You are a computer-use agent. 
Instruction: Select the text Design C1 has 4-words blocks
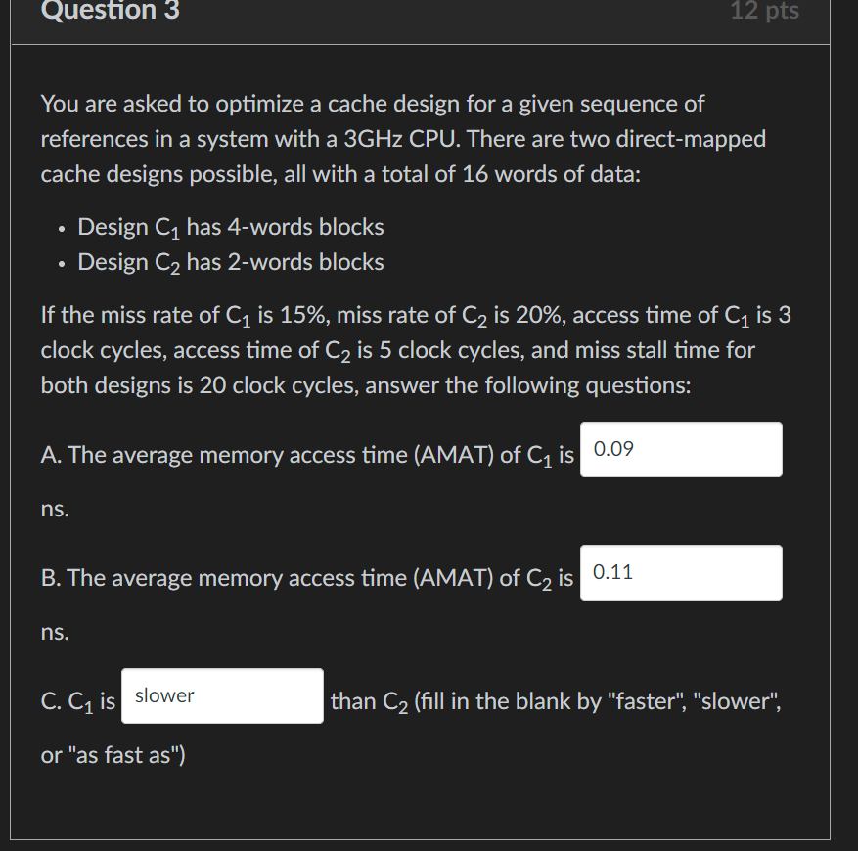231,227
